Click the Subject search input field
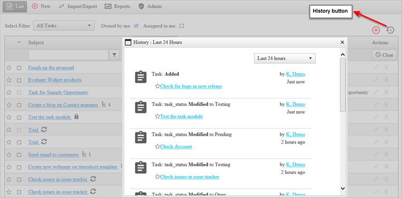 pos(68,55)
